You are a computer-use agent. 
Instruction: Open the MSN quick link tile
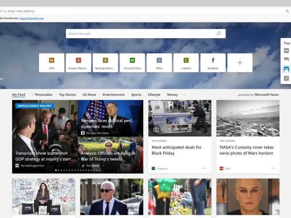tap(52, 63)
